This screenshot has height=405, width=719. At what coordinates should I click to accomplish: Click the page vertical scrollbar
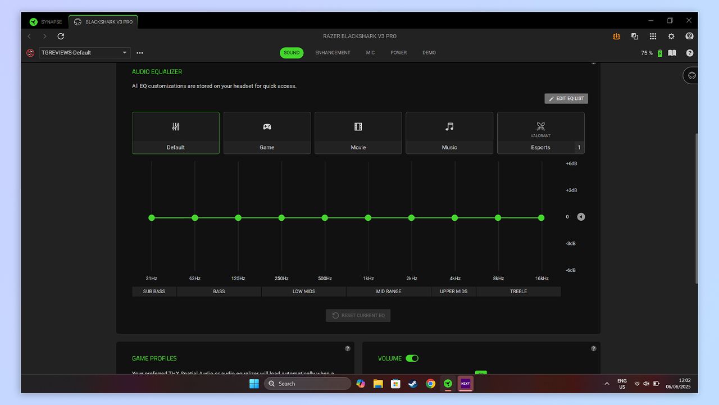[697, 208]
